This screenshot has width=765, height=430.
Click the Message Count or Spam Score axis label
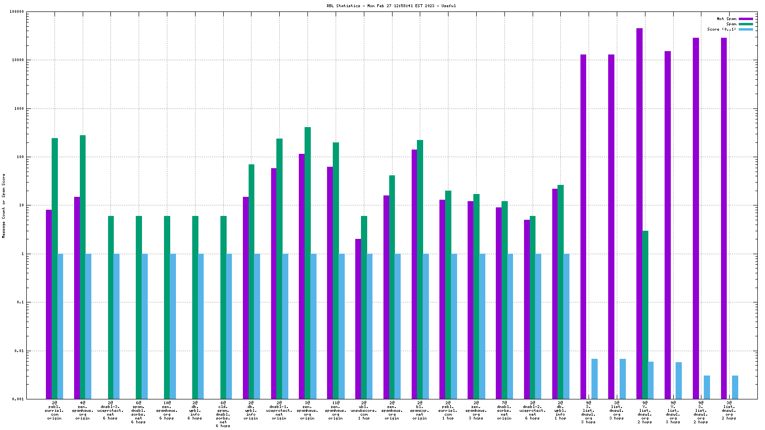pyautogui.click(x=4, y=205)
